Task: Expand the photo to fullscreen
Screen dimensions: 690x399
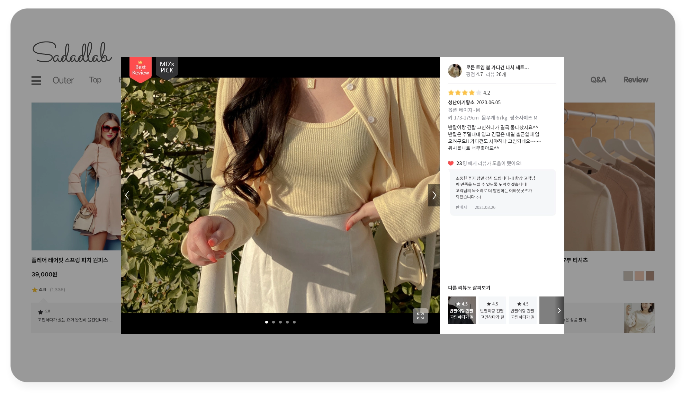Action: [x=420, y=316]
